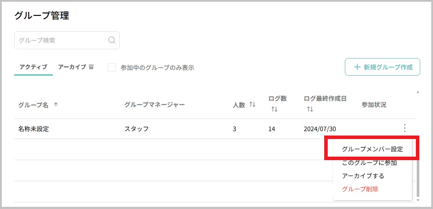This screenshot has height=209, width=433.
Task: Click the スタッフ manager cell
Action: [137, 129]
